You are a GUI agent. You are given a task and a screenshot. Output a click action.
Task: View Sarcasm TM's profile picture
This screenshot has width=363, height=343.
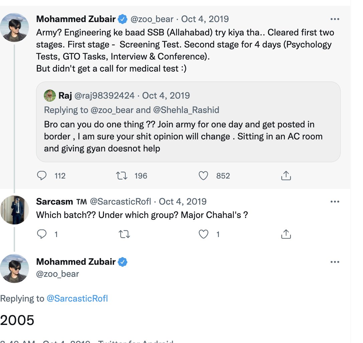(14, 210)
